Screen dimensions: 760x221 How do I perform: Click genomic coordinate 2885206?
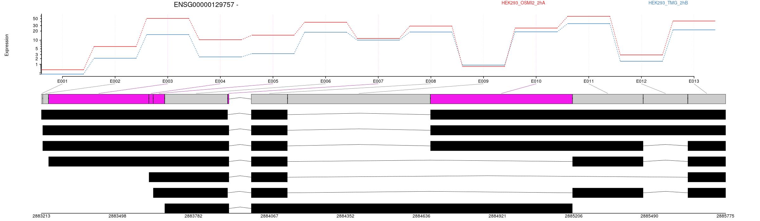pyautogui.click(x=573, y=216)
